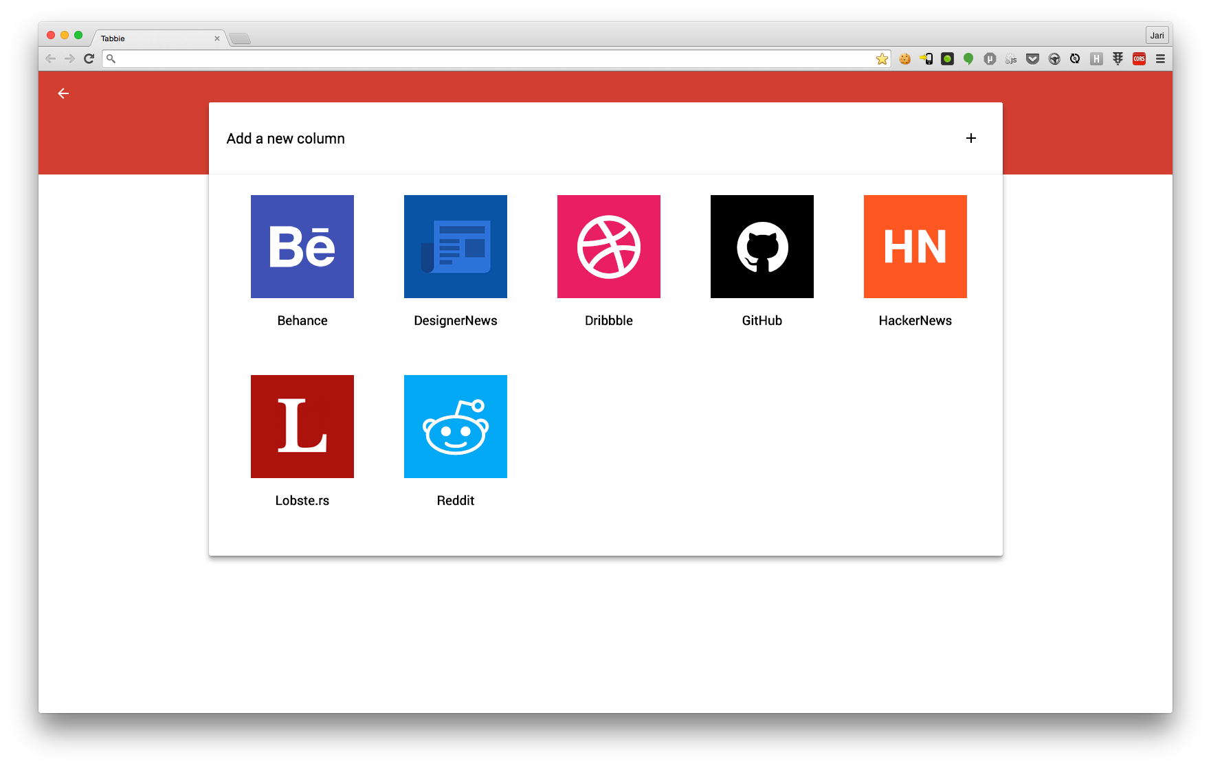The height and width of the screenshot is (768, 1211).
Task: Open the Chrome hamburger menu
Action: click(x=1161, y=59)
